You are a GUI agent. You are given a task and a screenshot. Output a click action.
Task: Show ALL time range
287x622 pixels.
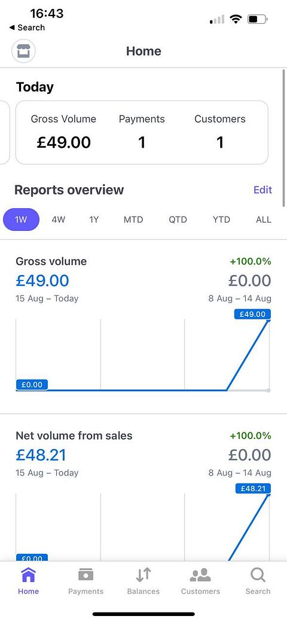click(264, 219)
